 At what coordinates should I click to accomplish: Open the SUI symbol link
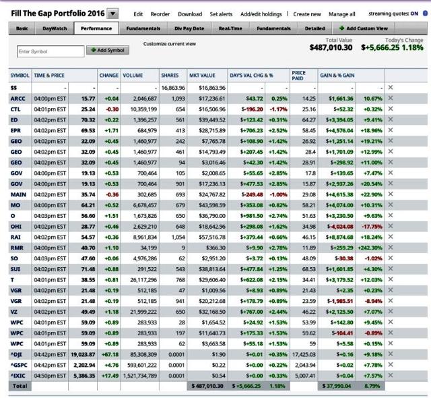pos(15,269)
